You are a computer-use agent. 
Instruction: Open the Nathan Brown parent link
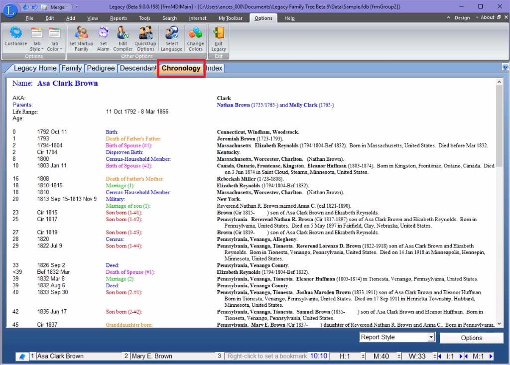233,105
